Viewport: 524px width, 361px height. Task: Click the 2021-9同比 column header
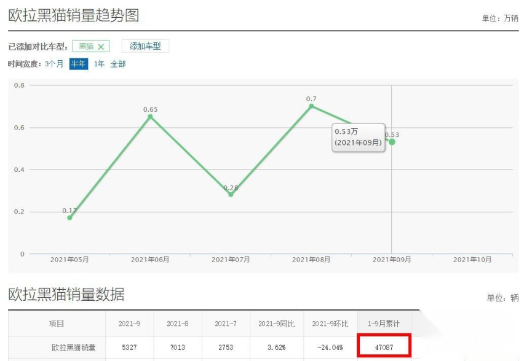(276, 324)
